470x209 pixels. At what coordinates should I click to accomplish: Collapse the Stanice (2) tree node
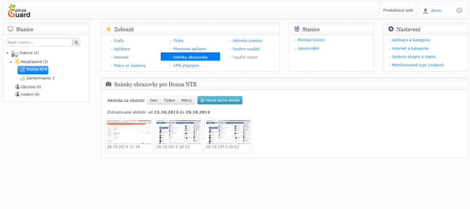click(7, 53)
